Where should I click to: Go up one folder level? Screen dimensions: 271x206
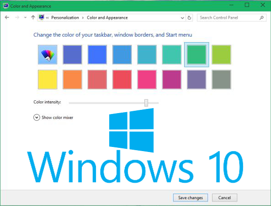point(33,17)
